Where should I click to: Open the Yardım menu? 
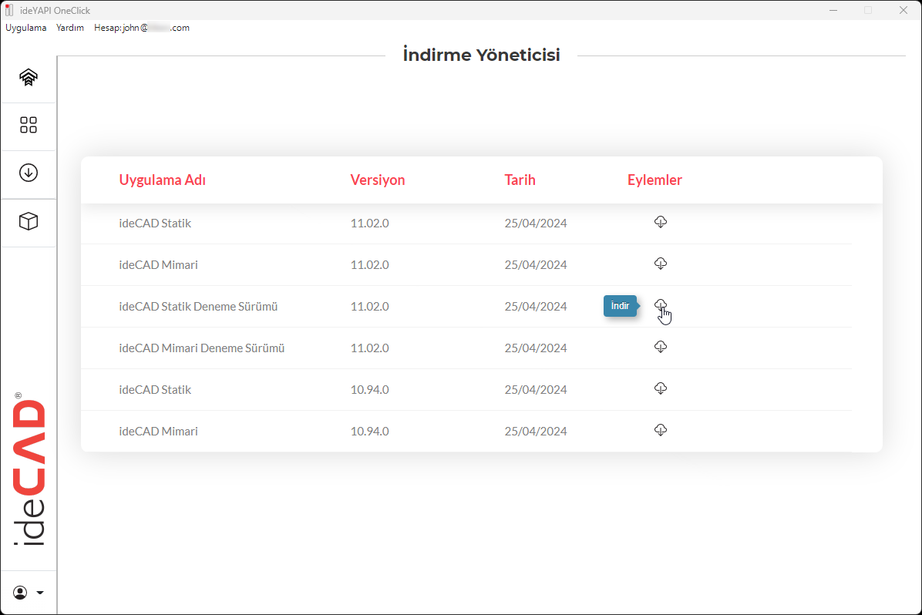(x=70, y=28)
